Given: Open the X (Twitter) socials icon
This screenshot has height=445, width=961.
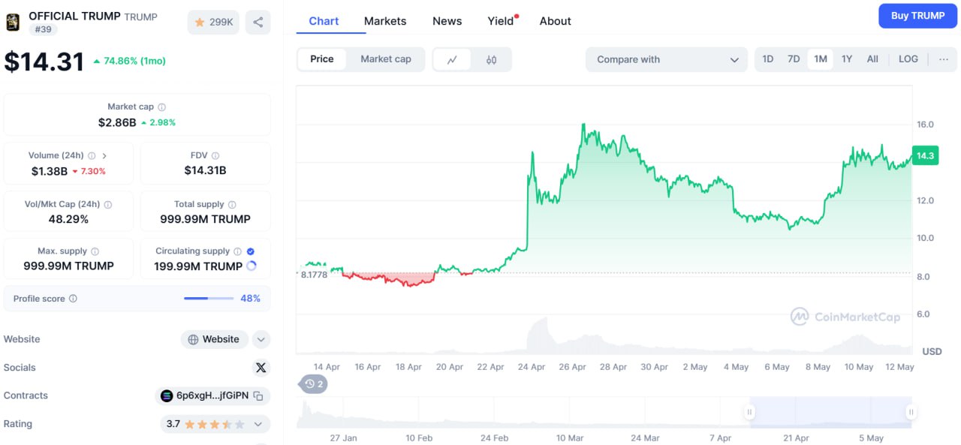Looking at the screenshot, I should click(x=261, y=368).
